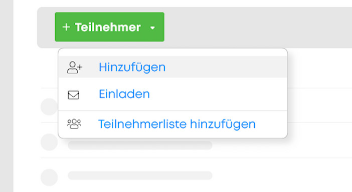Click the empty area right of Einladen
This screenshot has height=192, width=352.
pos(218,94)
